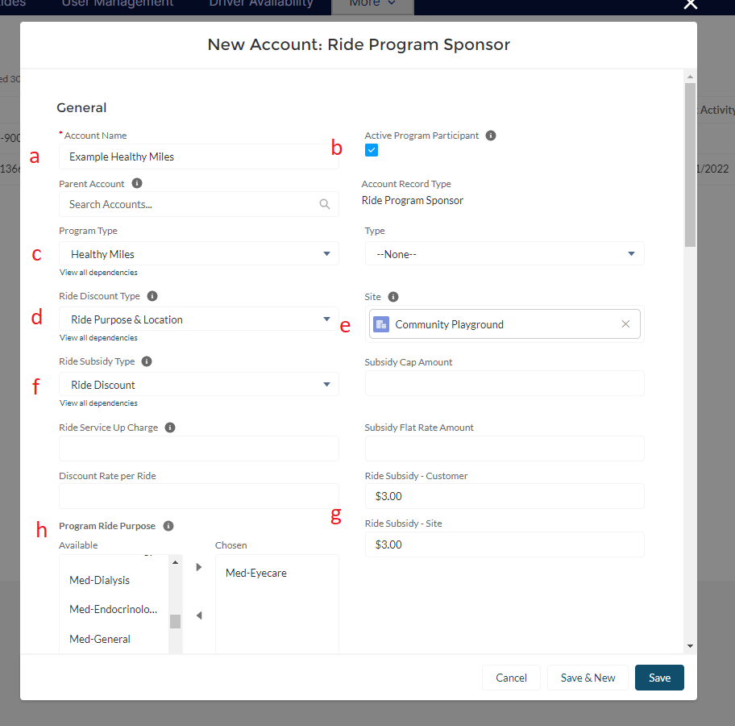Click info icon next to Ride Subsidy Type

147,362
